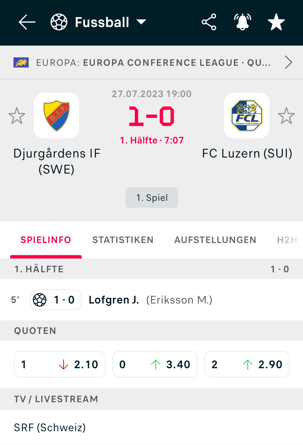This screenshot has height=445, width=303.
Task: Tap the goal ball icon at 5'
Action: click(x=40, y=300)
